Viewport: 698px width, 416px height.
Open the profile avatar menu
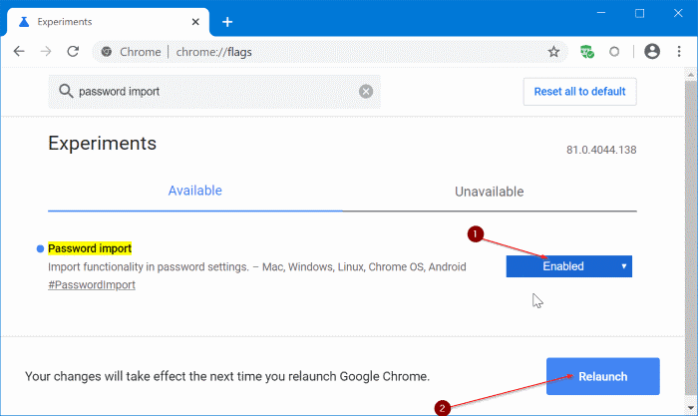[652, 52]
